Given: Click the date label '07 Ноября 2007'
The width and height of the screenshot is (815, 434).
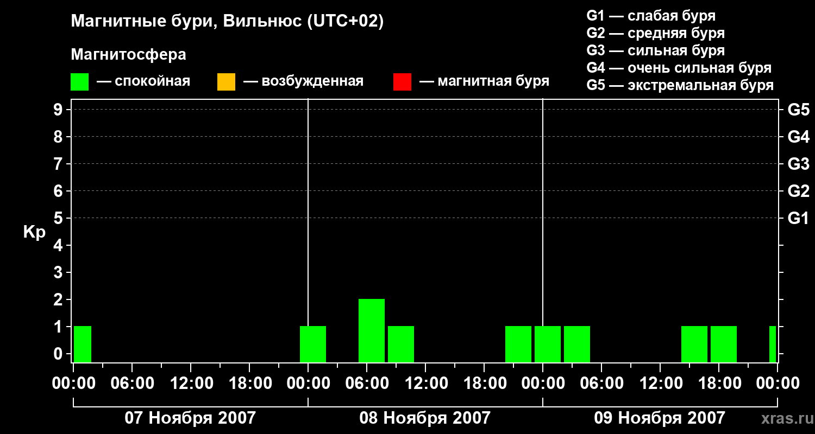Looking at the screenshot, I should 190,418.
